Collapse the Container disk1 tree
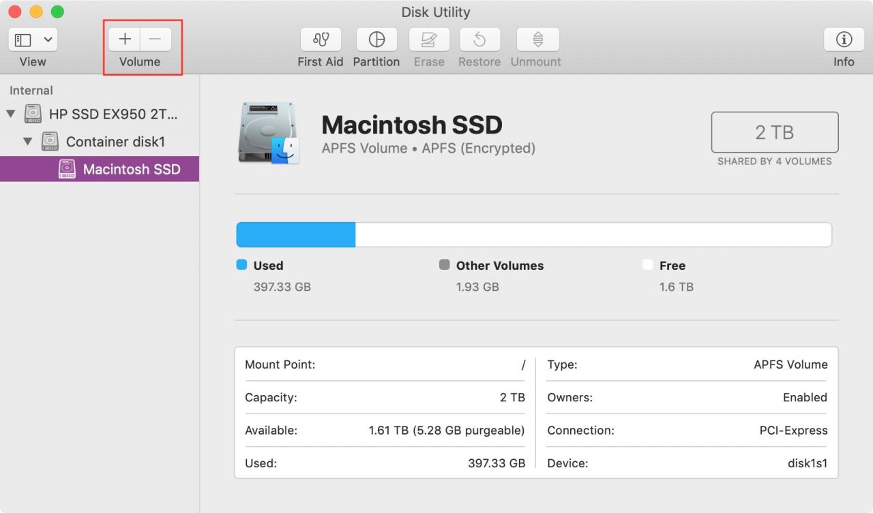873x513 pixels. click(28, 142)
